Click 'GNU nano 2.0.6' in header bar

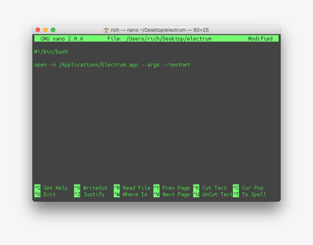(x=62, y=39)
